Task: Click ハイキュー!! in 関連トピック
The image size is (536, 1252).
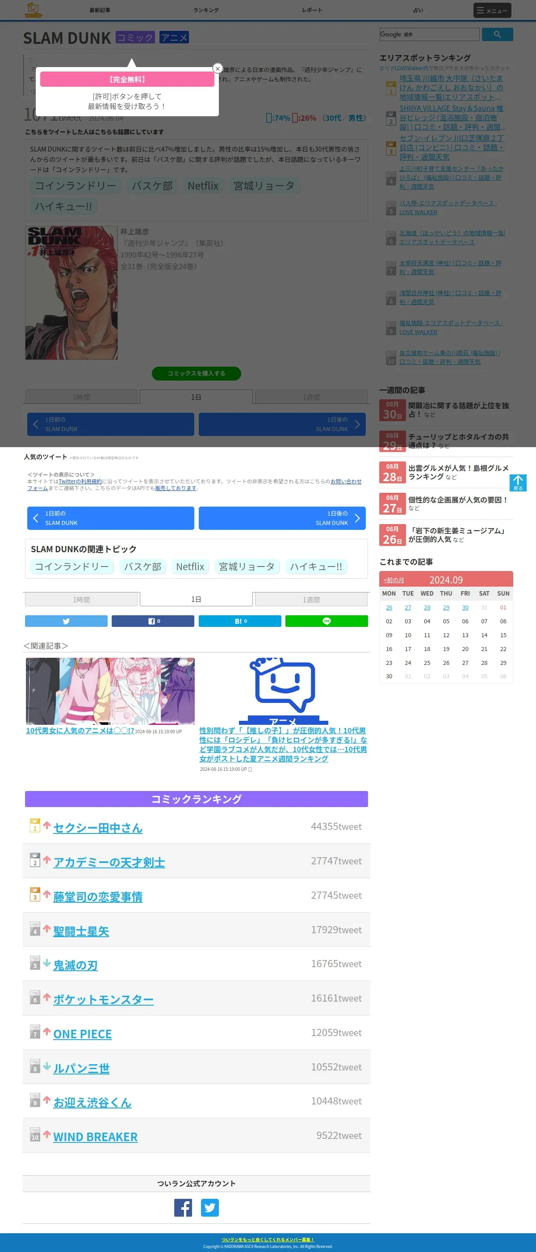Action: pos(316,566)
